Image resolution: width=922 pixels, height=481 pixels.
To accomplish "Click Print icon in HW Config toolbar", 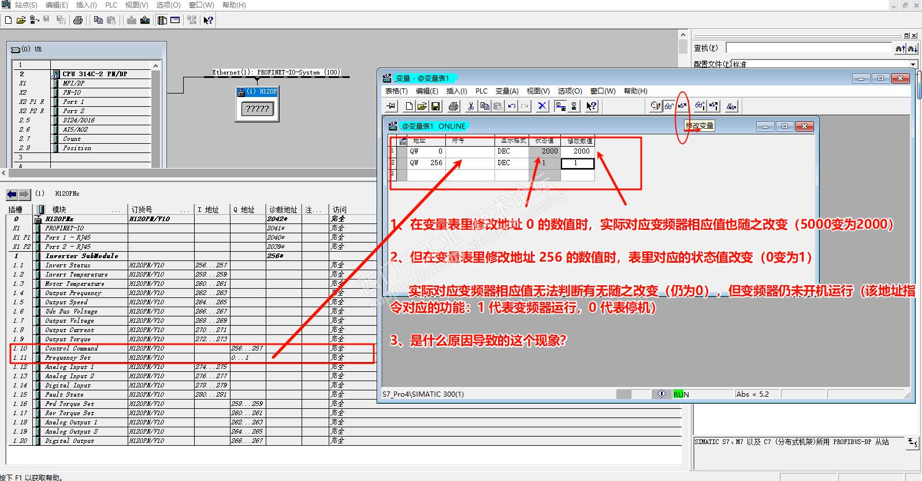I will pyautogui.click(x=78, y=20).
